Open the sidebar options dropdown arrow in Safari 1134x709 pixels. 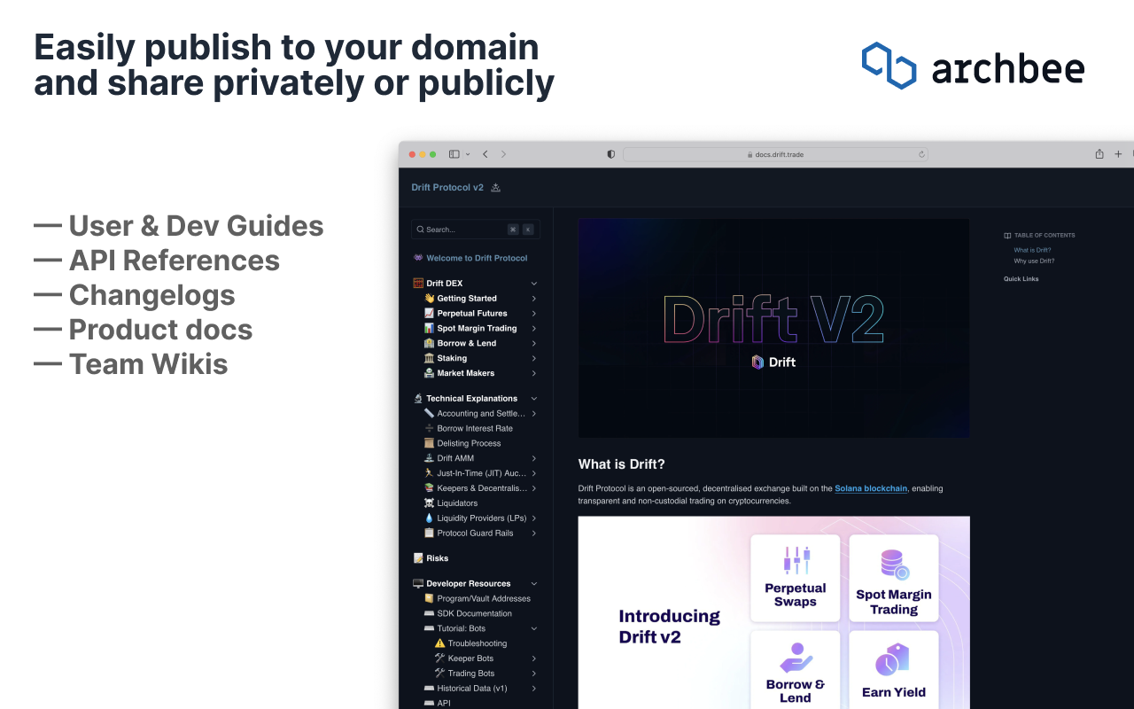coord(468,154)
